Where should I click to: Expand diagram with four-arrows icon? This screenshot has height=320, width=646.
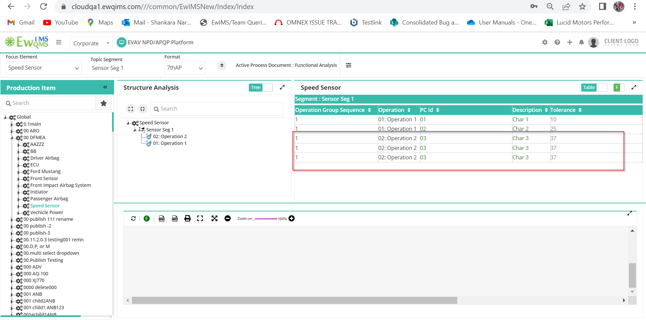click(214, 218)
